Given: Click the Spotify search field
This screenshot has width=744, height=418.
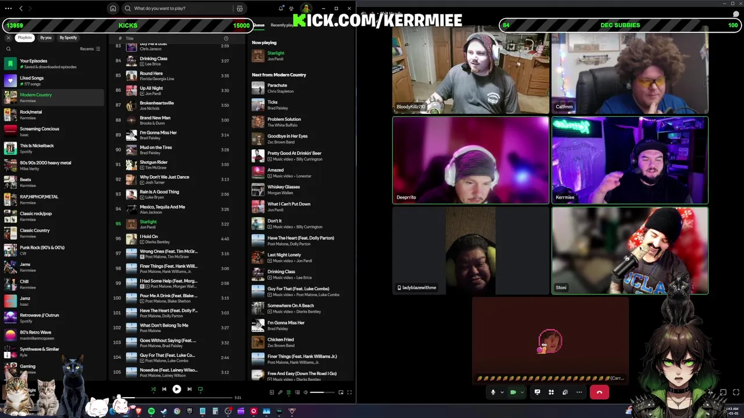Looking at the screenshot, I should [183, 8].
